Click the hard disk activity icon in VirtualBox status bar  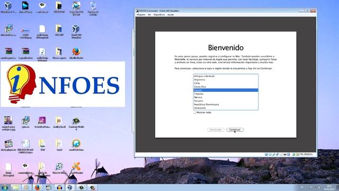[x=266, y=154]
